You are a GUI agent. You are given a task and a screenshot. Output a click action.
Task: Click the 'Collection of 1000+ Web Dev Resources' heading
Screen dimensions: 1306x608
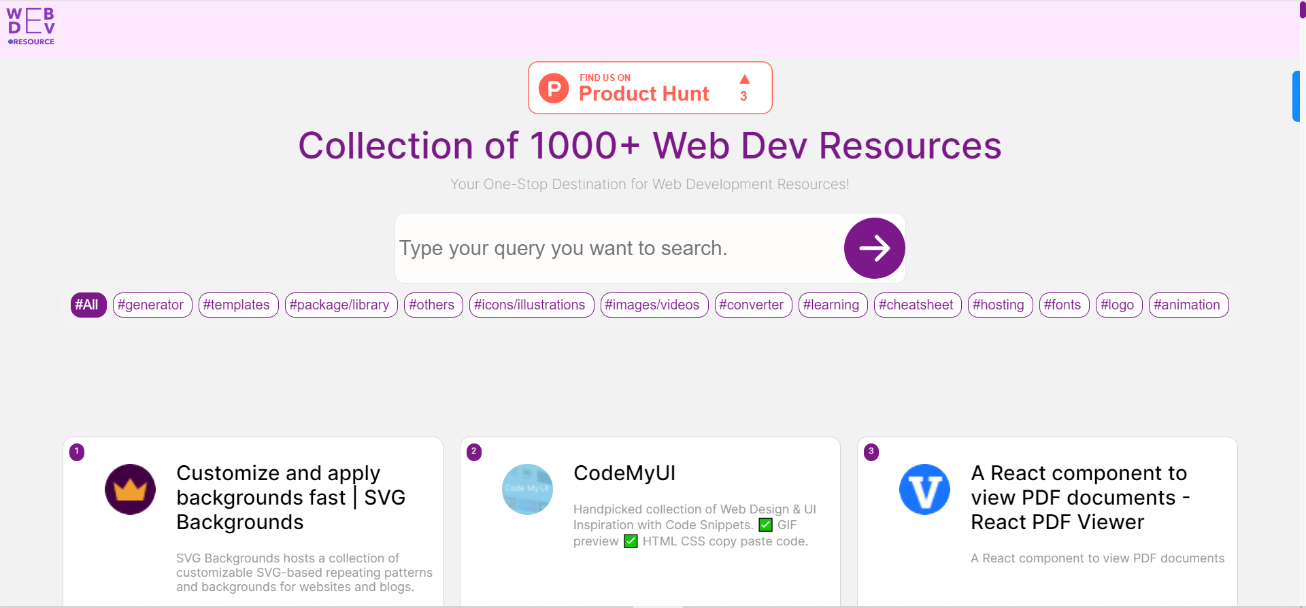[x=650, y=146]
